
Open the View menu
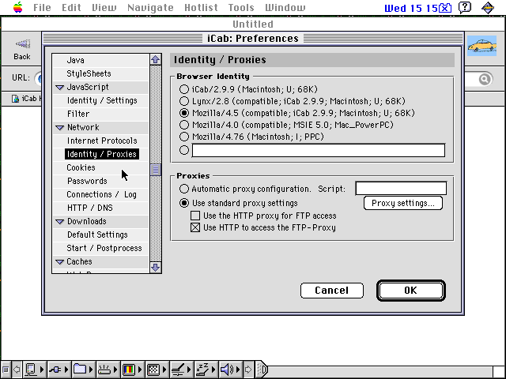104,7
